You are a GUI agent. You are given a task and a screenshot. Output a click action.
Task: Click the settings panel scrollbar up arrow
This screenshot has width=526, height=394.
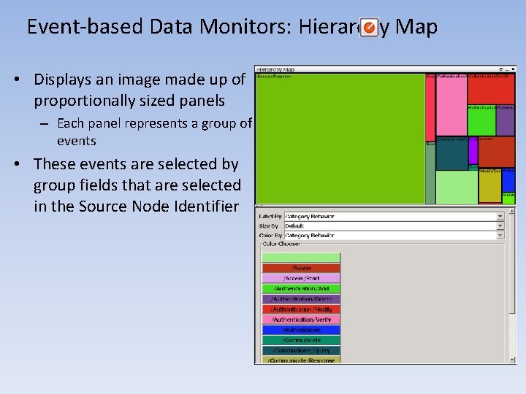(512, 211)
